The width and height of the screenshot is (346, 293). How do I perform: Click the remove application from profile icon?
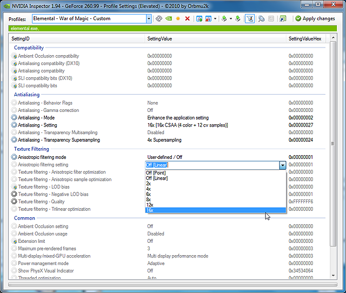click(208, 19)
